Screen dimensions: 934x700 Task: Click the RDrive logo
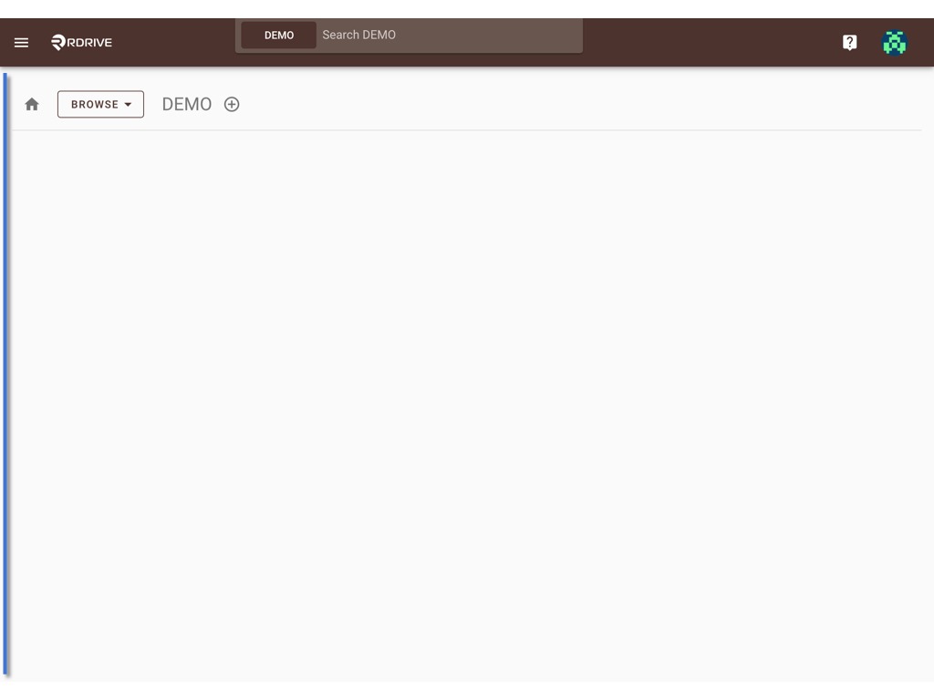(x=81, y=42)
